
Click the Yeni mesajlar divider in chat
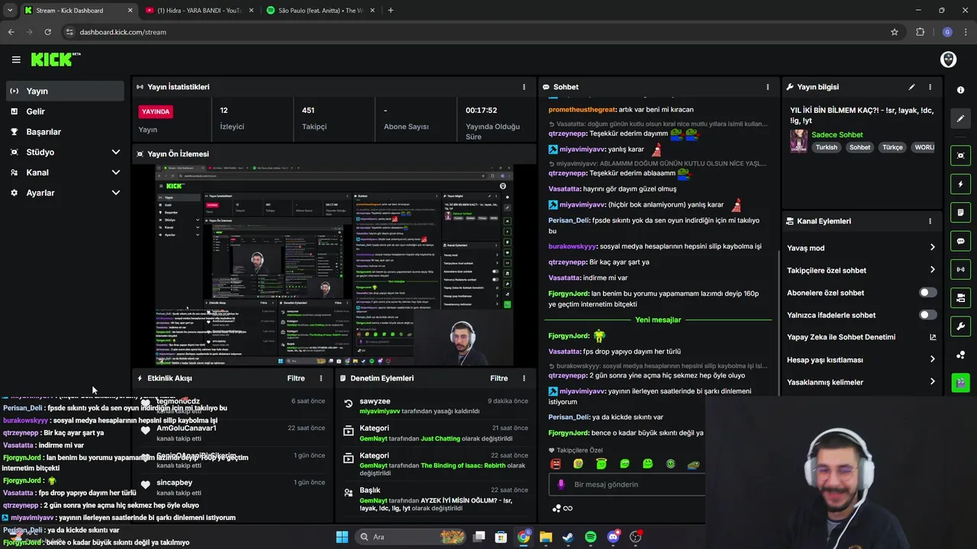(658, 319)
